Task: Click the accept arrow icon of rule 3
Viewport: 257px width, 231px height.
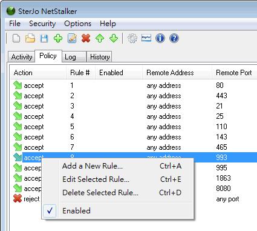Action: pos(18,106)
